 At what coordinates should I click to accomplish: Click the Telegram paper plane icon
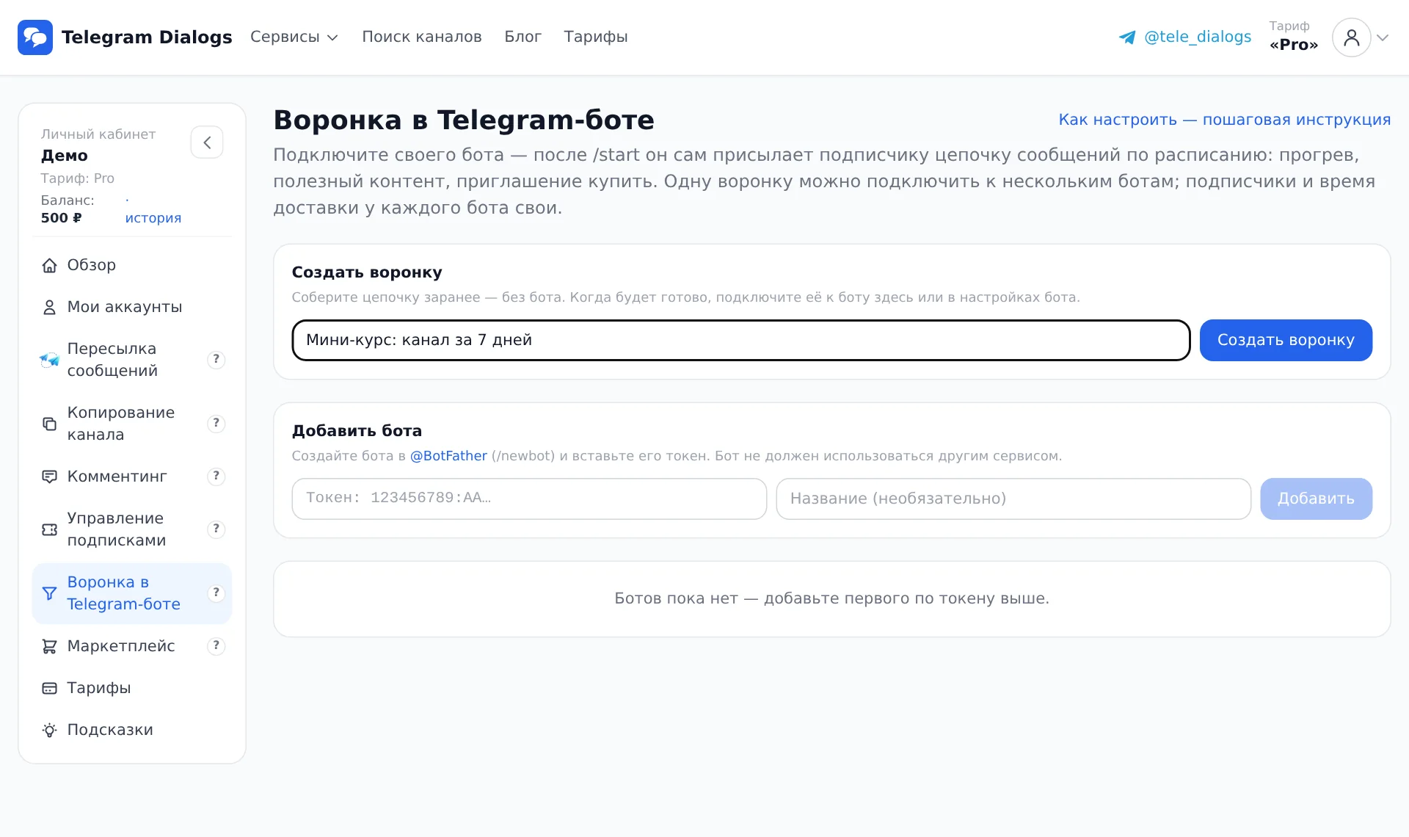point(1127,37)
